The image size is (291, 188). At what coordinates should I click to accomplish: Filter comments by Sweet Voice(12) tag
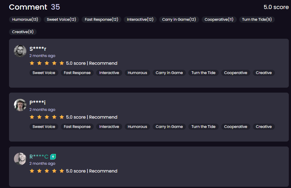click(61, 20)
